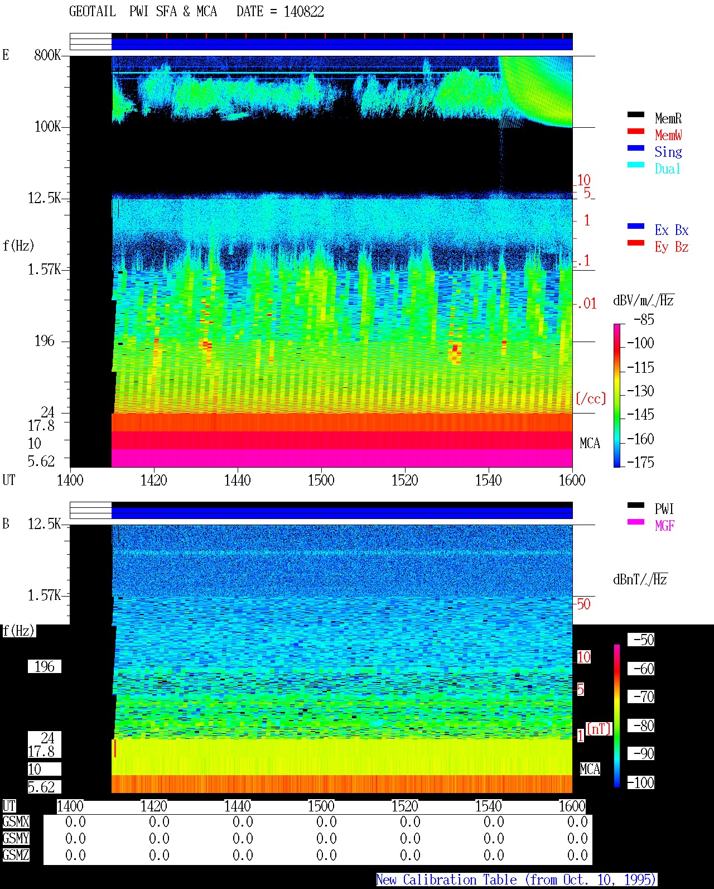Click the GSMX row label
714x889 pixels.
(16, 822)
